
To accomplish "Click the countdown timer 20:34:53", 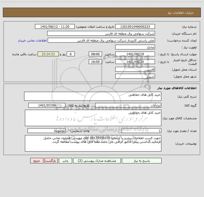I will point(48,54).
